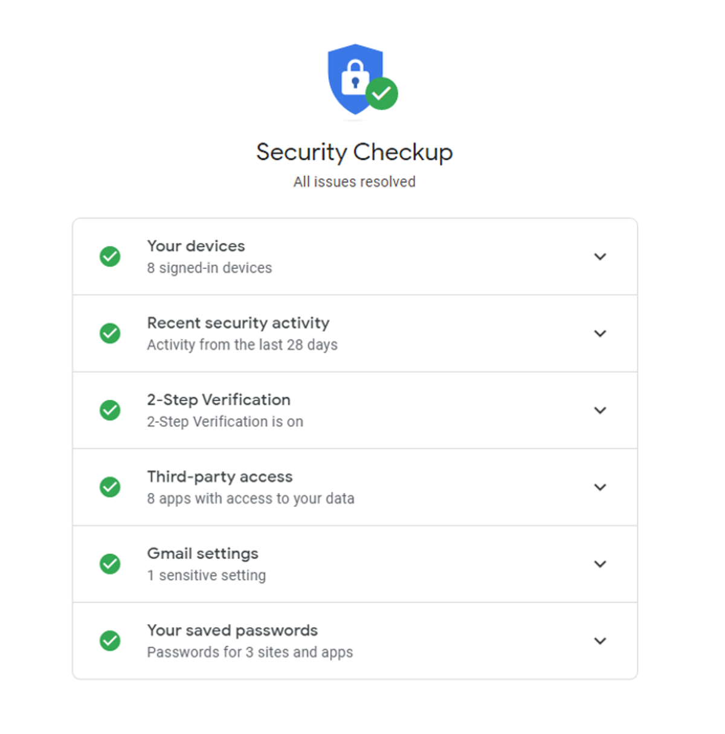Viewport: 725px width, 734px height.
Task: Expand the Your devices section chevron
Action: click(600, 257)
